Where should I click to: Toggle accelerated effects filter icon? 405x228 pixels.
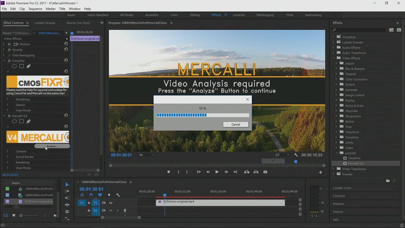pyautogui.click(x=391, y=30)
